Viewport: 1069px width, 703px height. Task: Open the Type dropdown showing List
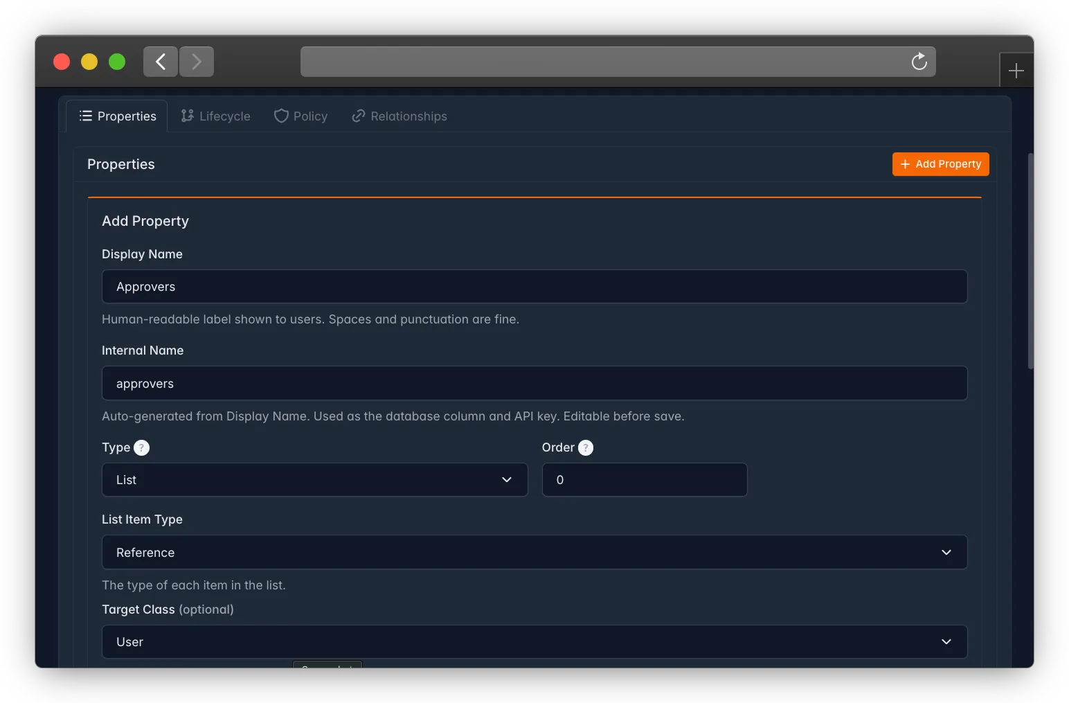coord(315,480)
